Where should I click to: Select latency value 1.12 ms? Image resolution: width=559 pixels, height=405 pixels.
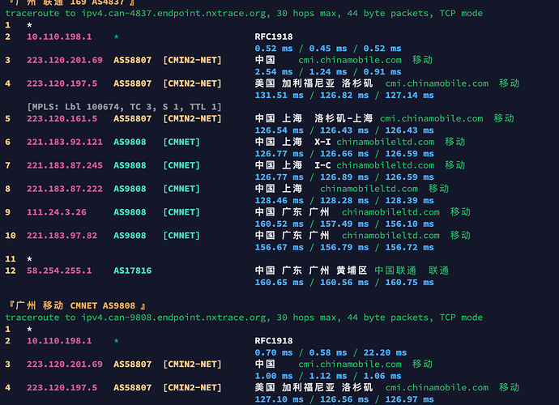pyautogui.click(x=328, y=376)
